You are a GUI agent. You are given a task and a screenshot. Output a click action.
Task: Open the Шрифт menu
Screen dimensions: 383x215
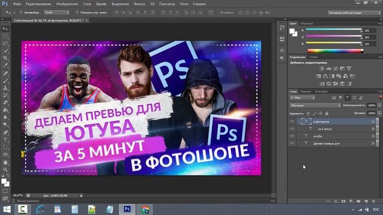point(101,4)
